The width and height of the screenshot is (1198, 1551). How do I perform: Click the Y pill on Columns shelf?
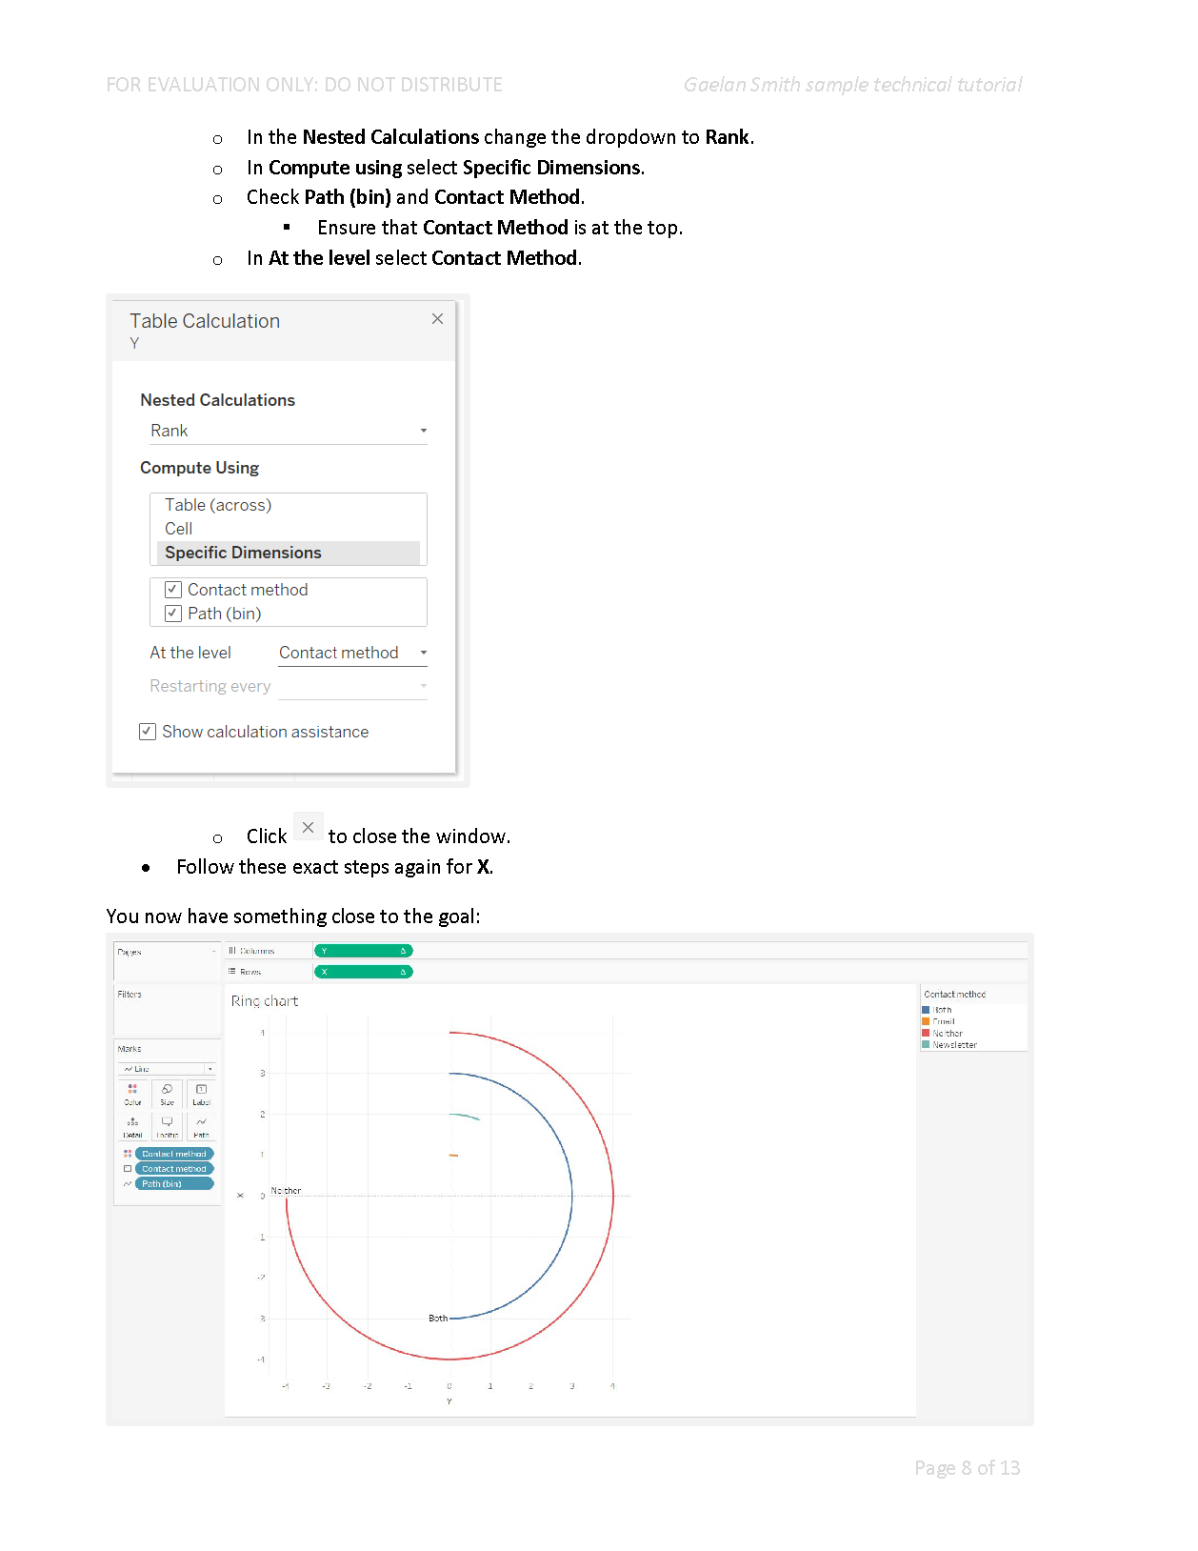pos(363,951)
